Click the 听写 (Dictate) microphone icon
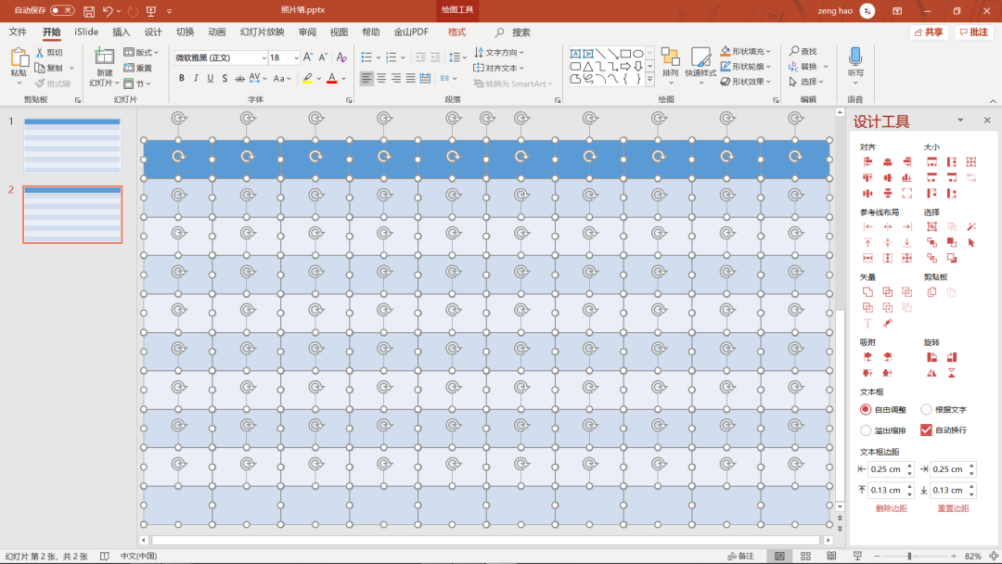 855,58
